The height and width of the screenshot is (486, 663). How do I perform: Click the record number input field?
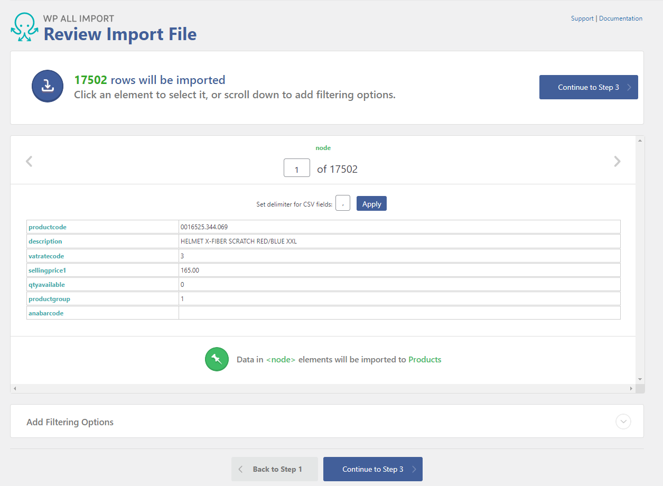click(x=297, y=169)
